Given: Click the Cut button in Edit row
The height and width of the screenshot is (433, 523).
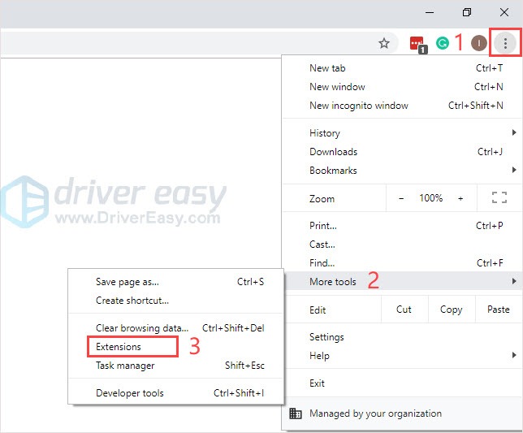Looking at the screenshot, I should (404, 310).
